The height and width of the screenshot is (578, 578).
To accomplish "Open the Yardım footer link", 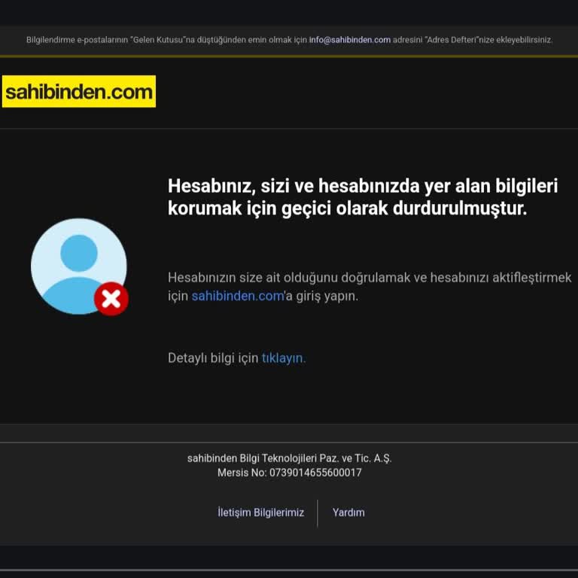I will coord(348,513).
